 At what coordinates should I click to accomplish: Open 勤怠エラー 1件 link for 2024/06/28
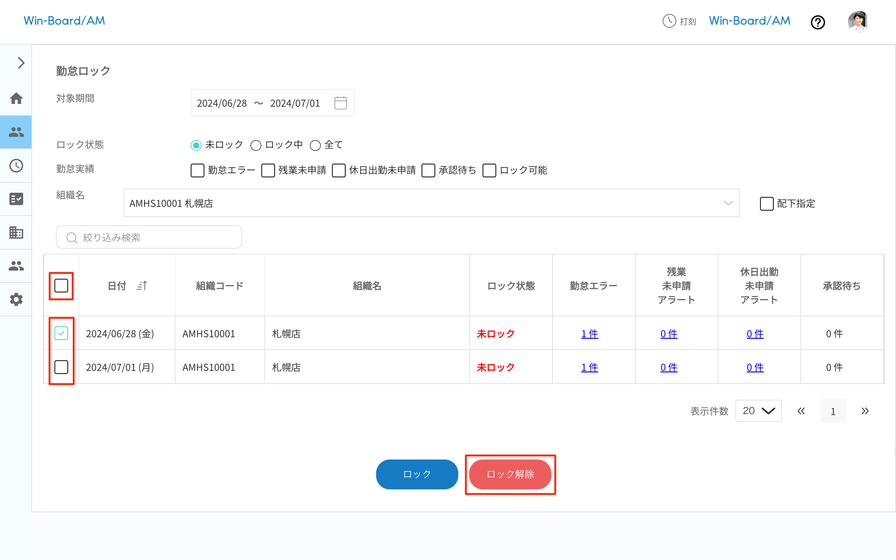pos(590,334)
